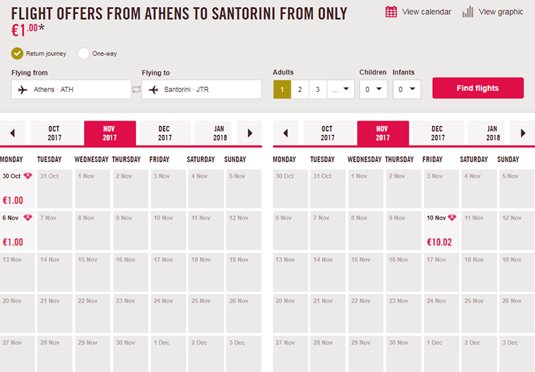Expand the more adults dropdown
Screen dimensions: 535x372
tap(341, 89)
